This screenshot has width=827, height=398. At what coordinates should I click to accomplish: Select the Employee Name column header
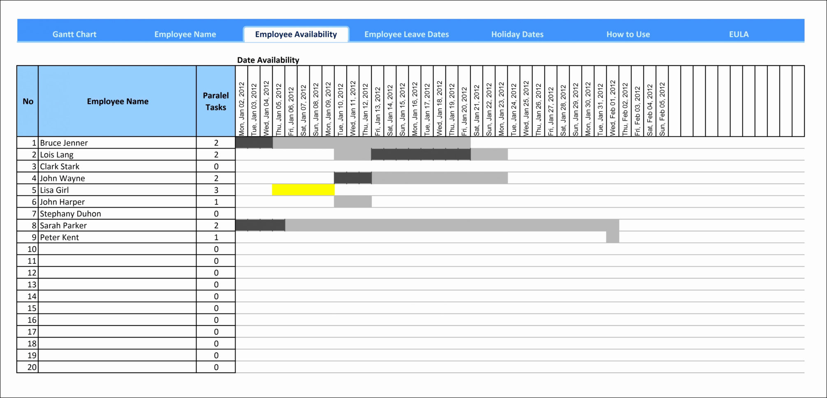point(118,101)
